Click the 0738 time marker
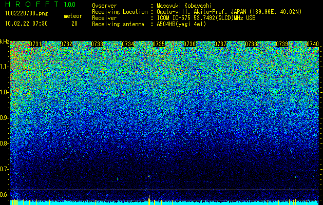323x205 pixels. tap(251, 44)
